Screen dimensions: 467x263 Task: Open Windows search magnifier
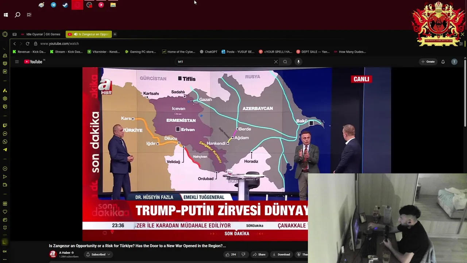pos(18,15)
